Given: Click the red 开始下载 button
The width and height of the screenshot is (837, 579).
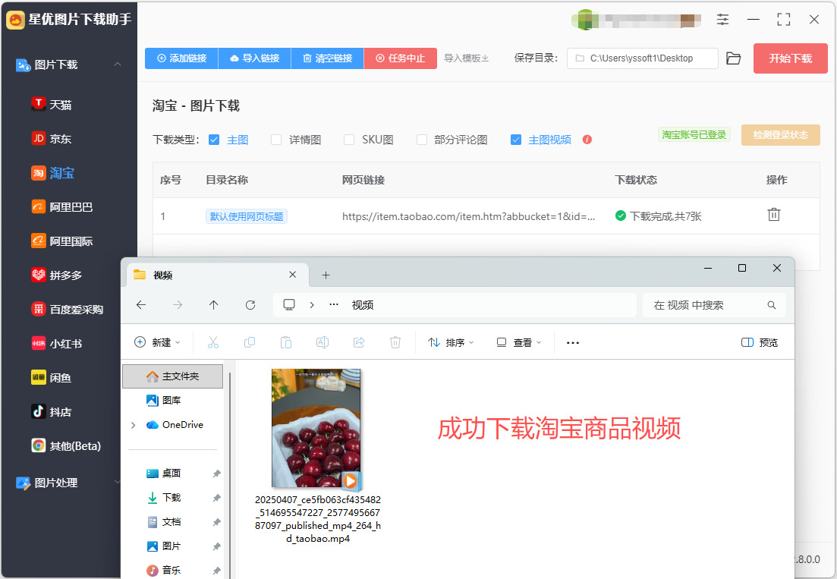Looking at the screenshot, I should pos(790,58).
